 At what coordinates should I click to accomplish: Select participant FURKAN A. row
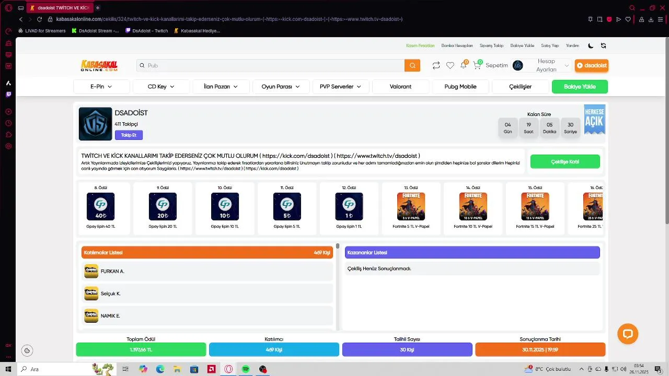click(x=208, y=271)
